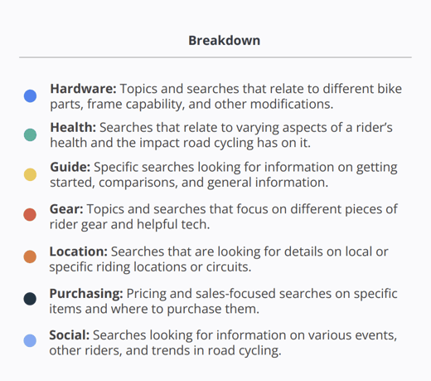
Task: Click the bold Purchasing label
Action: click(x=86, y=294)
